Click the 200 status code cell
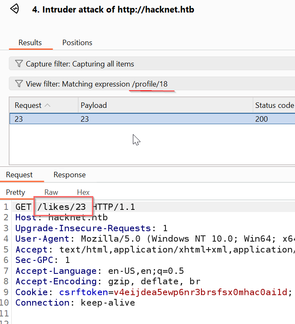The width and height of the screenshot is (295, 324). click(261, 119)
